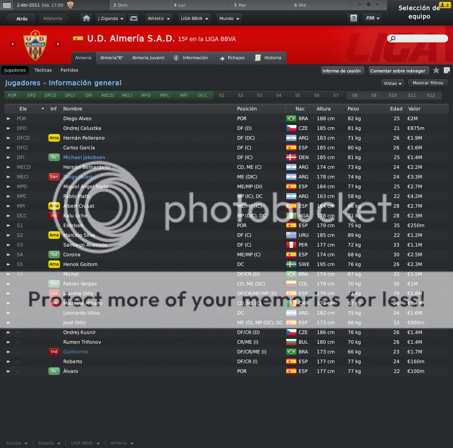The width and height of the screenshot is (453, 448).
Task: Open the home screen icon
Action: (x=86, y=19)
